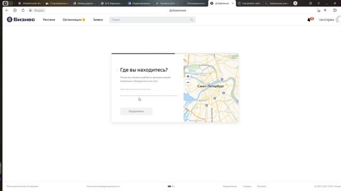Screen dimensions: 341x191
Task: Open the Ru language selector in the footer
Action: (x=171, y=186)
